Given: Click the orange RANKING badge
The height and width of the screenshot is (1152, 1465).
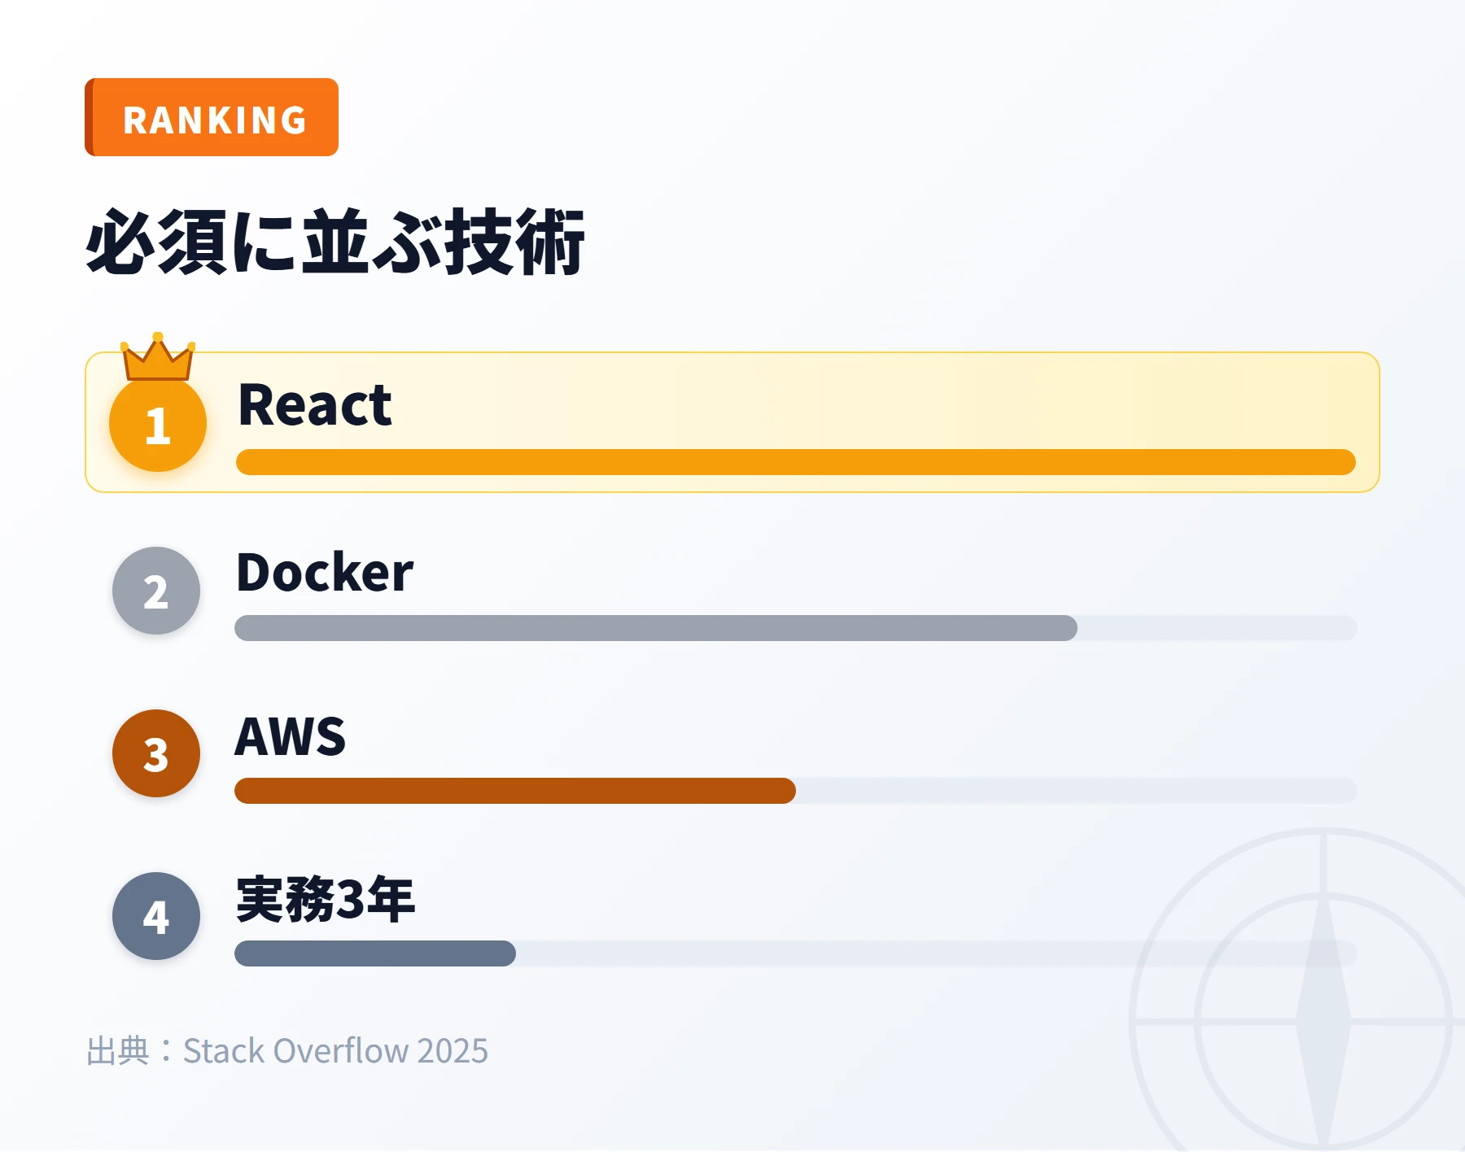Looking at the screenshot, I should pos(212,117).
